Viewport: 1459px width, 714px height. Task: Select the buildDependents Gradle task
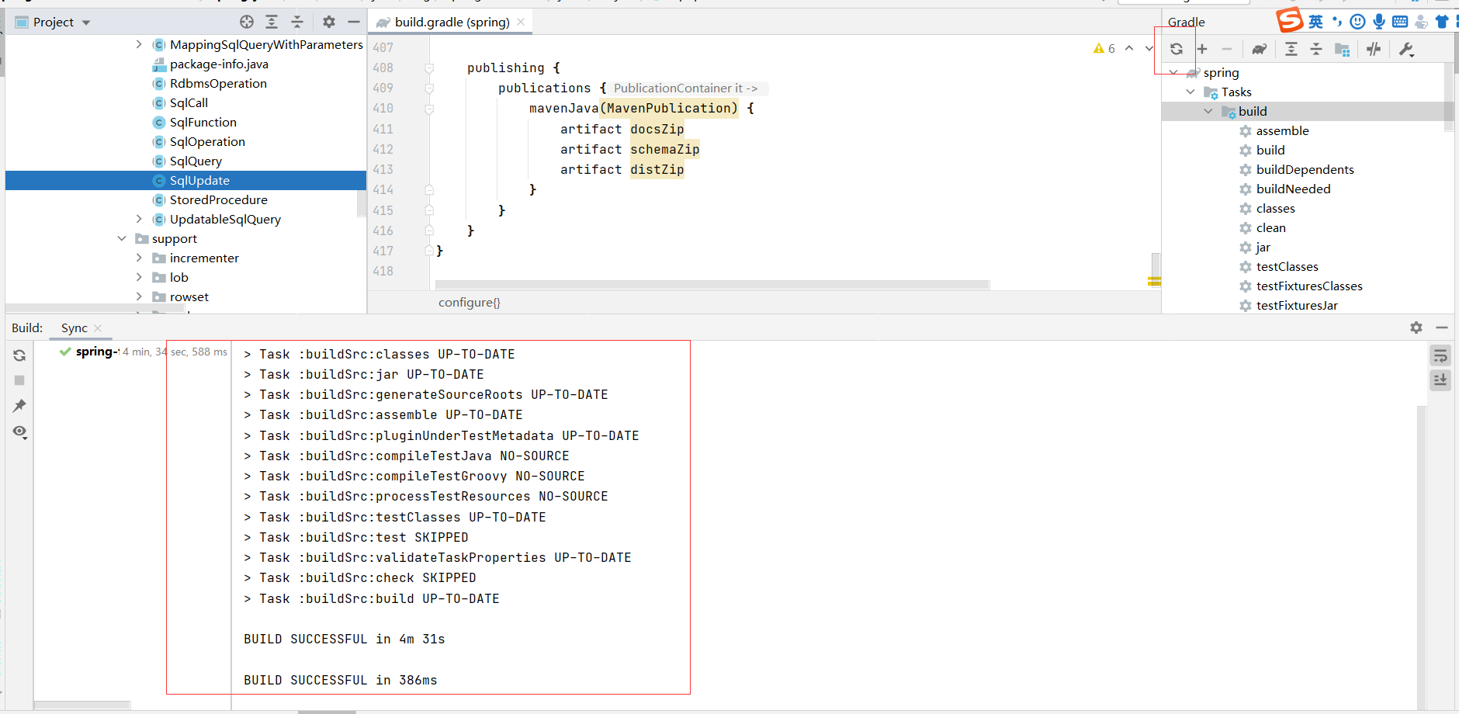tap(1305, 169)
